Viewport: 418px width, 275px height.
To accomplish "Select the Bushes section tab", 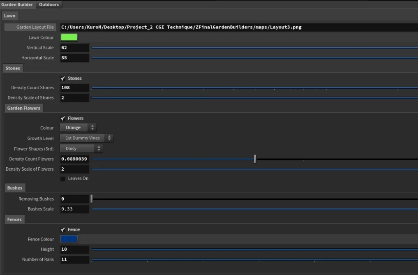I will click(x=15, y=188).
